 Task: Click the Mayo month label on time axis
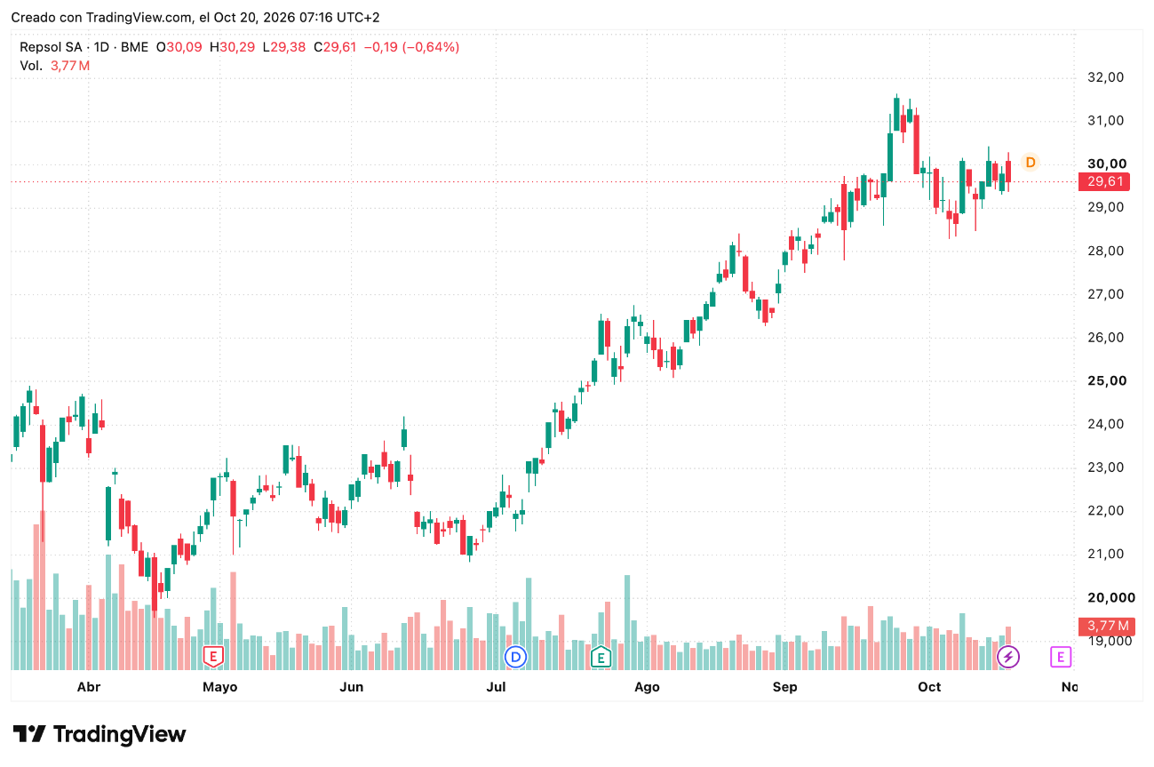pos(220,687)
